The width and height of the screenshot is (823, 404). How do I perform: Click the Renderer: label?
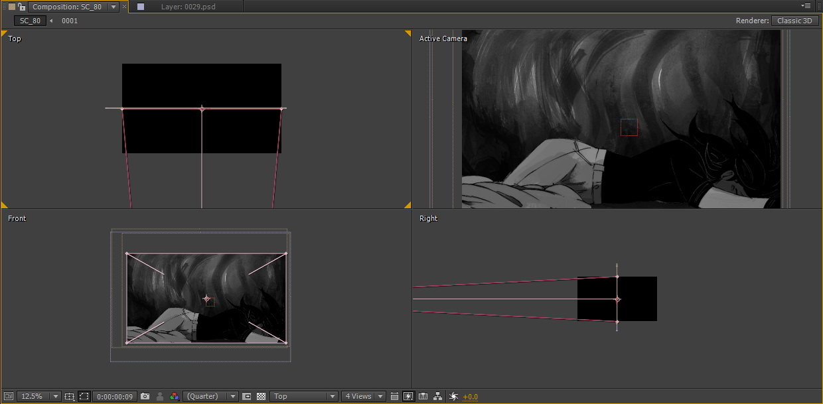(752, 21)
